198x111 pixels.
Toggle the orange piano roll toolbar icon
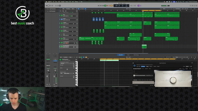click(x=86, y=57)
